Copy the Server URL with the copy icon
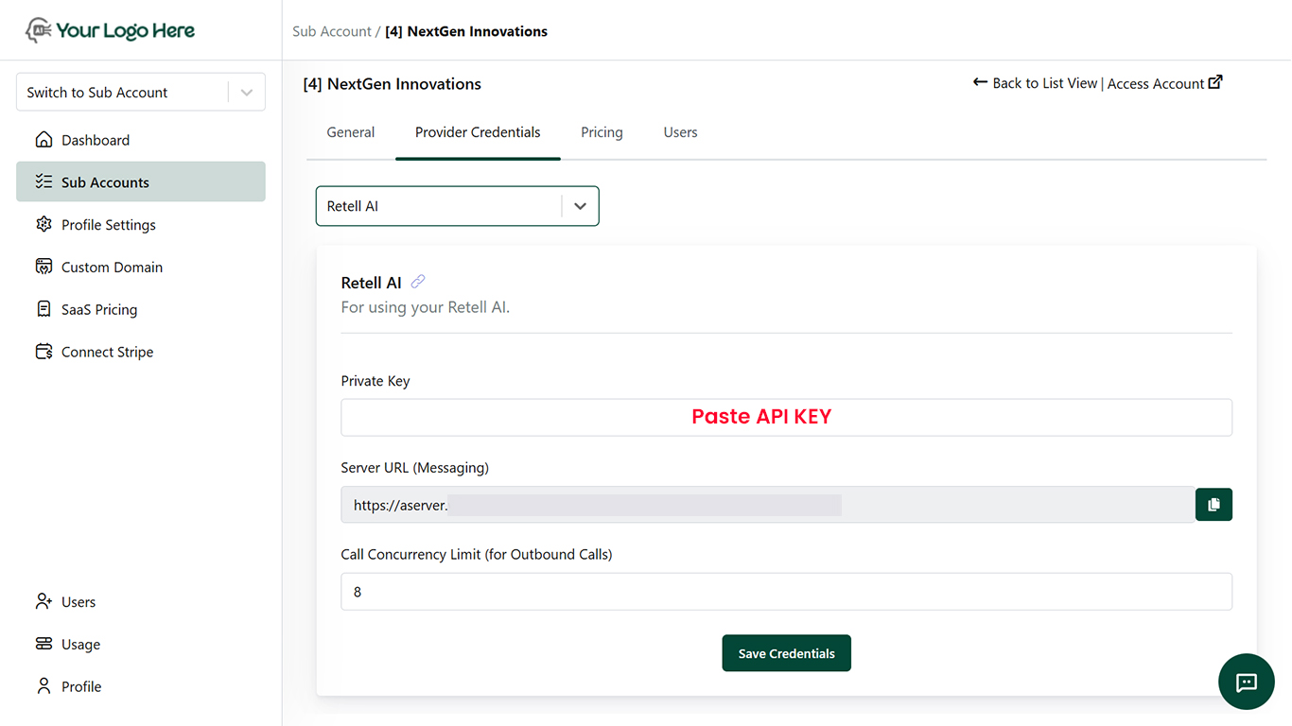1292x726 pixels. point(1214,505)
